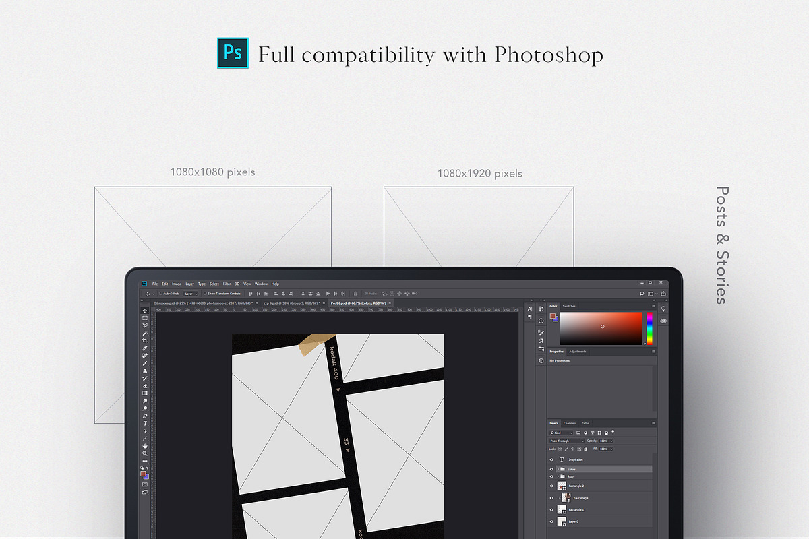Open the Brush settings panel icon
This screenshot has width=809, height=539.
click(541, 332)
